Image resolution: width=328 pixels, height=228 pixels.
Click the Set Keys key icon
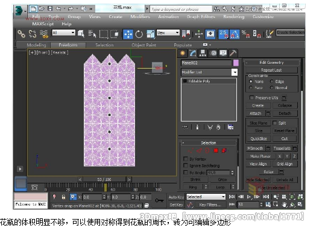pyautogui.click(x=159, y=200)
